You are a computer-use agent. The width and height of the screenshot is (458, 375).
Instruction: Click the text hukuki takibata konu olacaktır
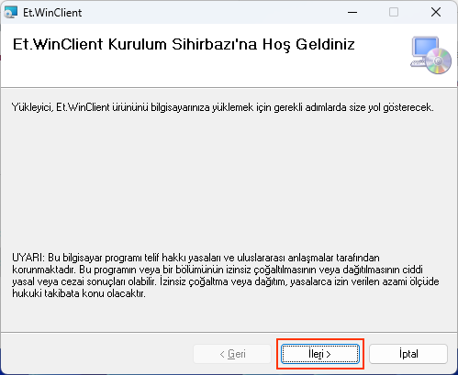79,293
